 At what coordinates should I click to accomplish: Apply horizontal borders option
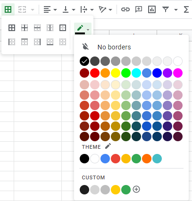[x=37, y=28]
